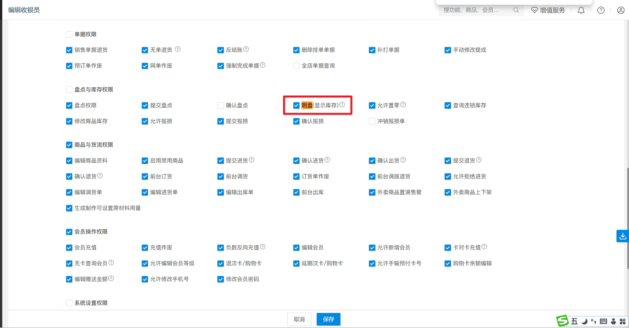This screenshot has width=629, height=328.
Task: Click the 取消 button
Action: 299,319
